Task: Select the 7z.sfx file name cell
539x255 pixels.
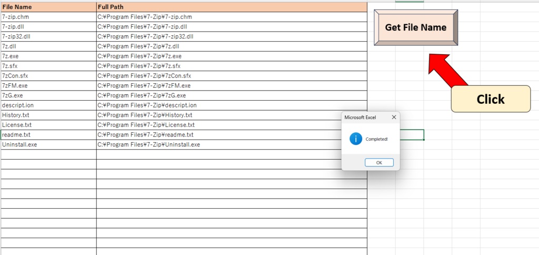Action: (x=49, y=66)
